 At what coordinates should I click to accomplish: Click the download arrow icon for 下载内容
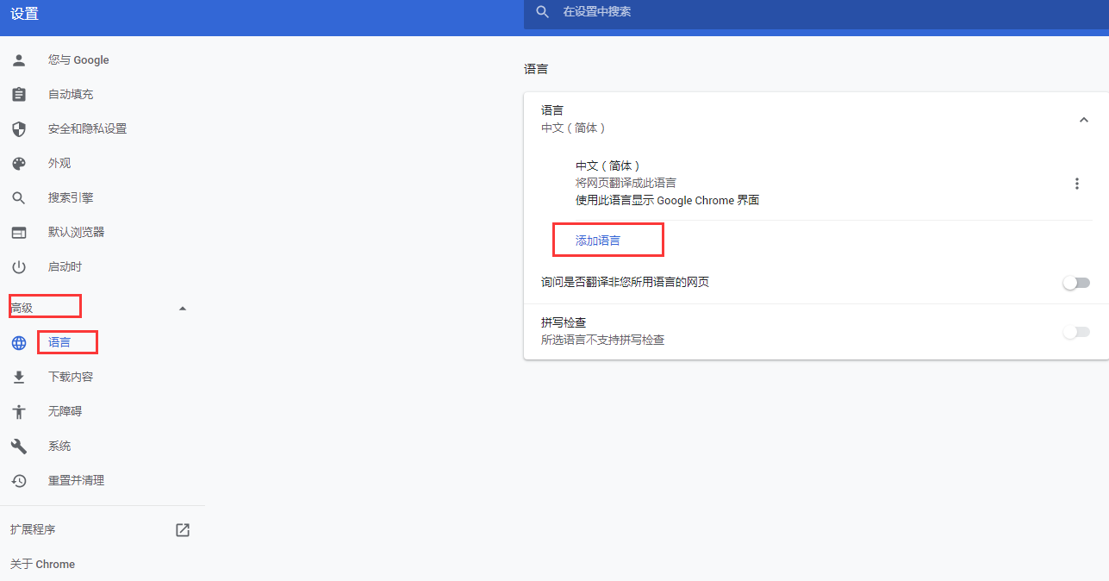[x=19, y=378]
